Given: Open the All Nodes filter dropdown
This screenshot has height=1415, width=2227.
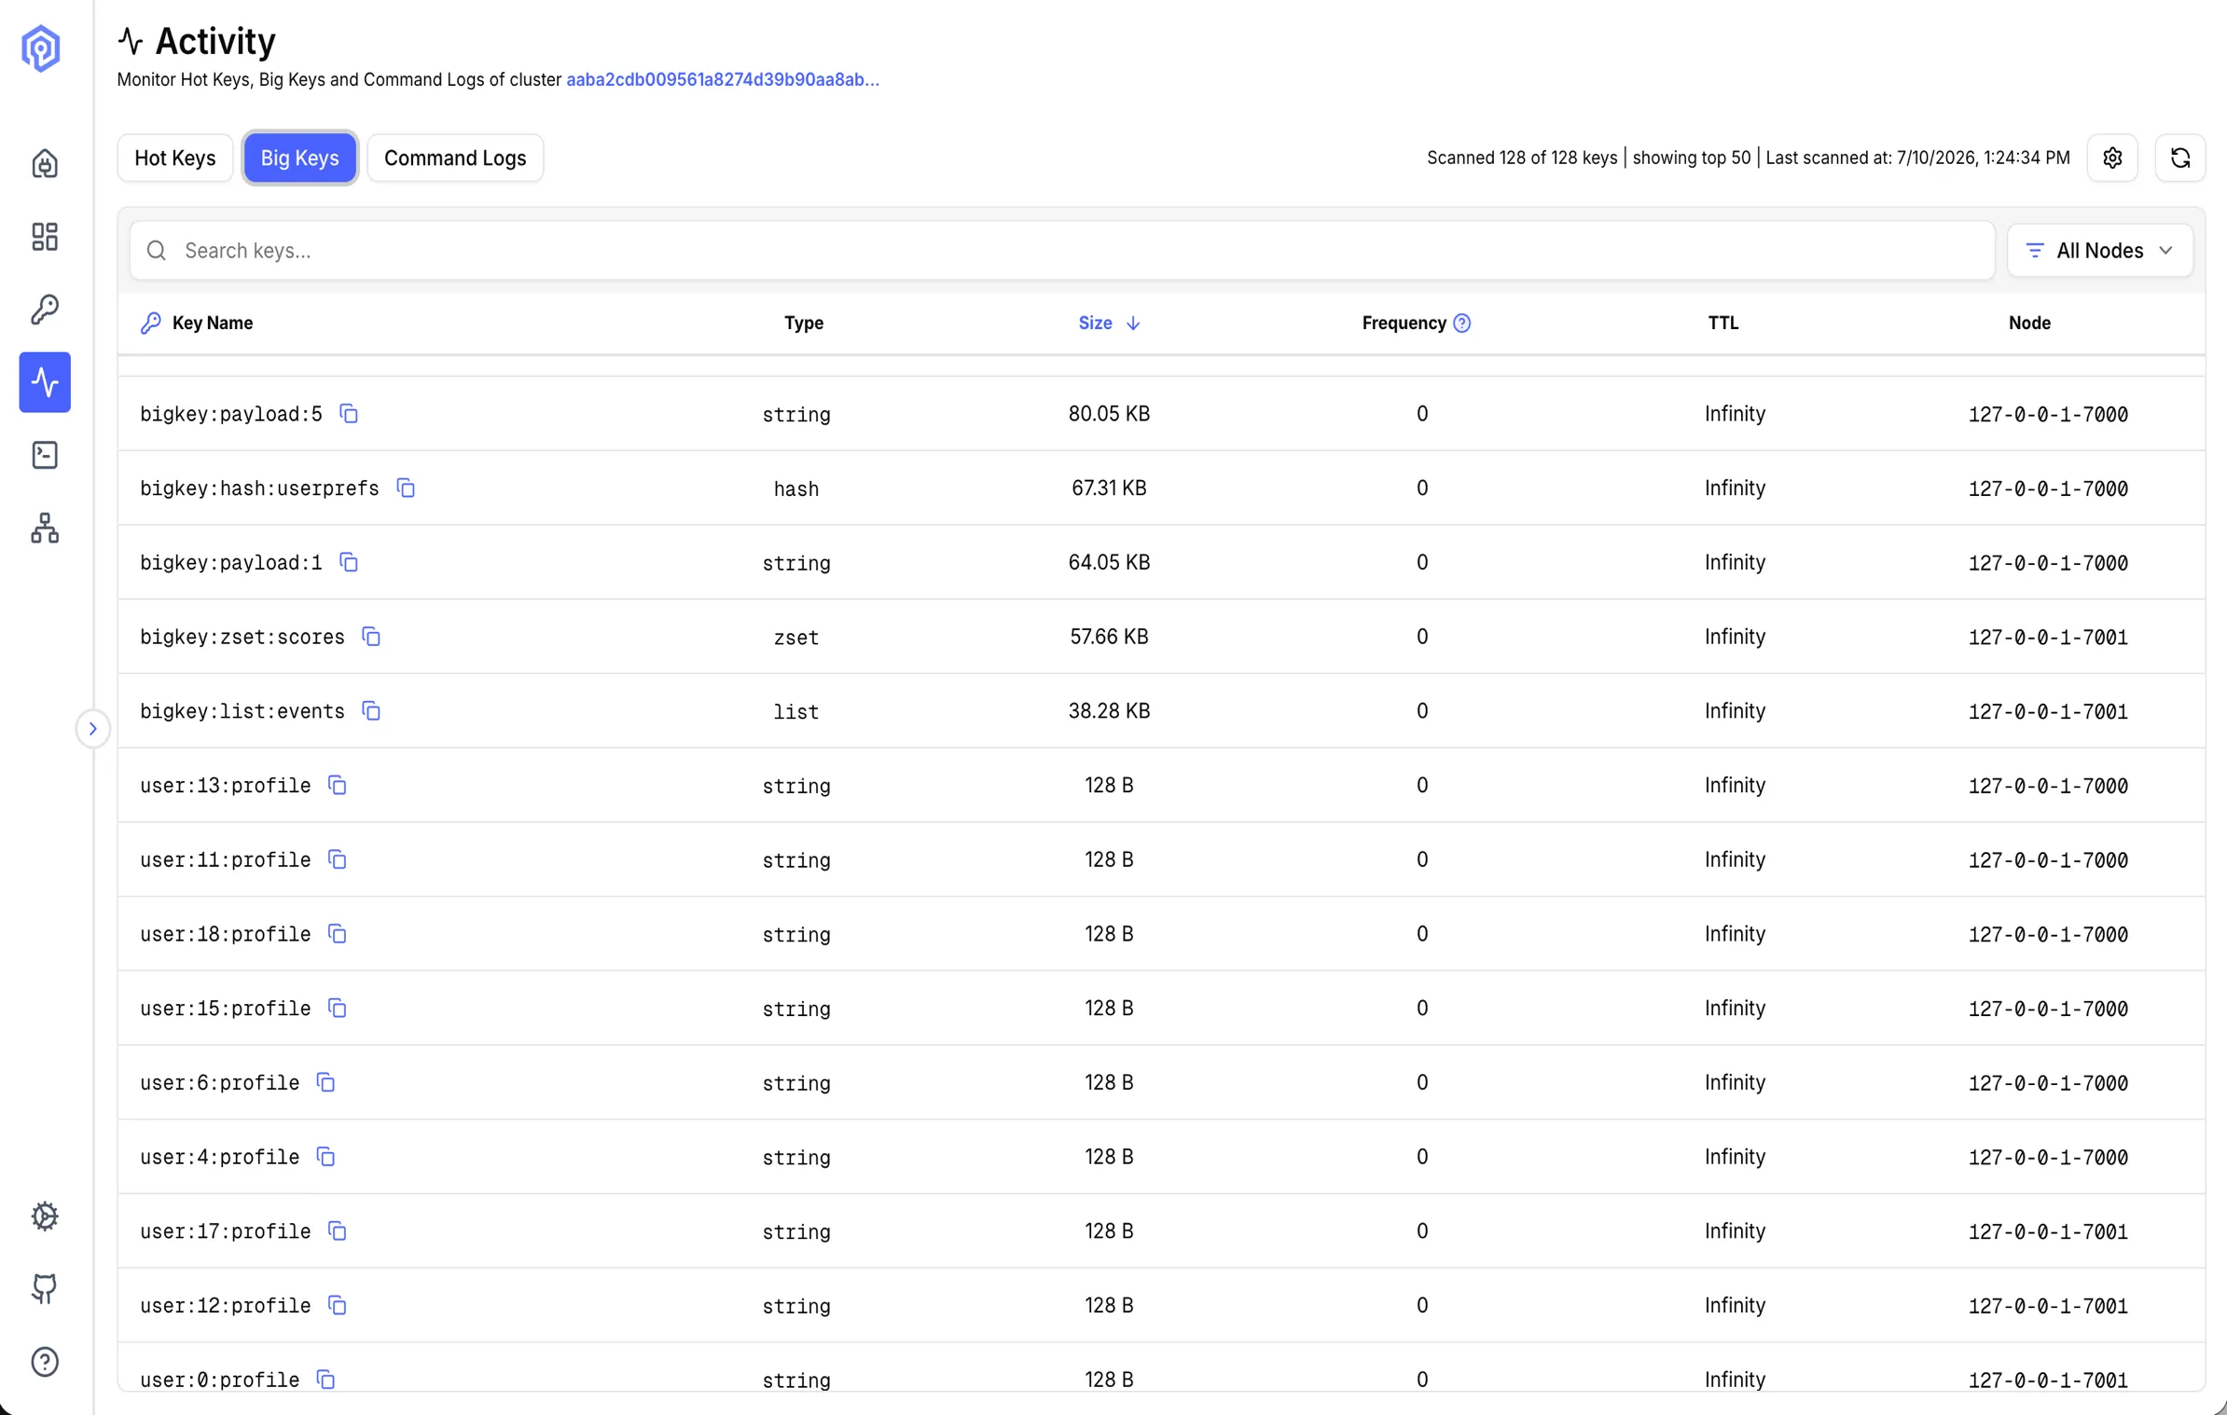Looking at the screenshot, I should click(x=2099, y=251).
